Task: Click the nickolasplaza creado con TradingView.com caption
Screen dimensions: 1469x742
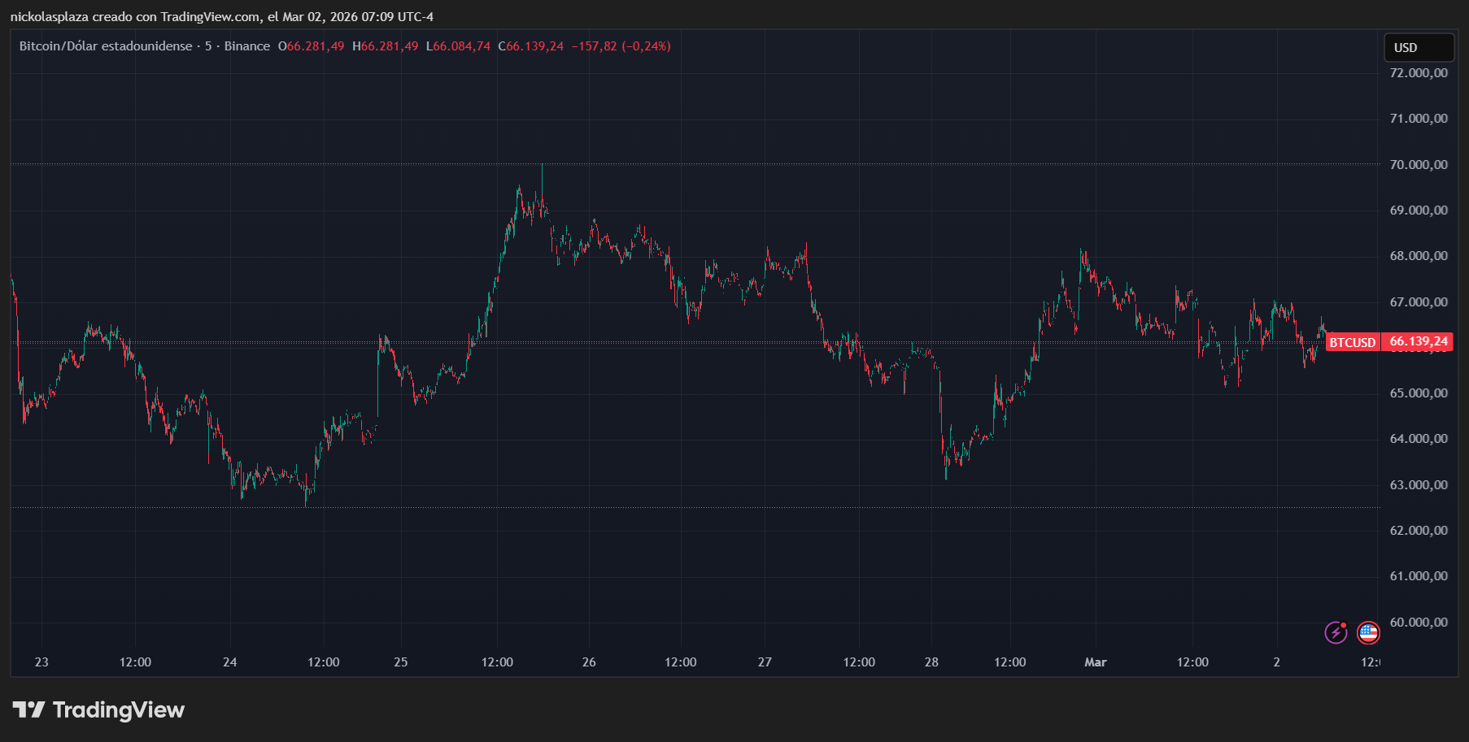Action: [x=221, y=17]
